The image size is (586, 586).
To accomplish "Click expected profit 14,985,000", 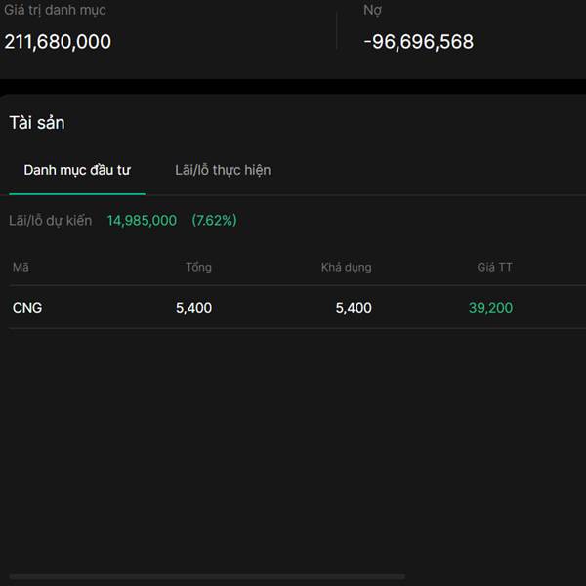I will click(142, 221).
